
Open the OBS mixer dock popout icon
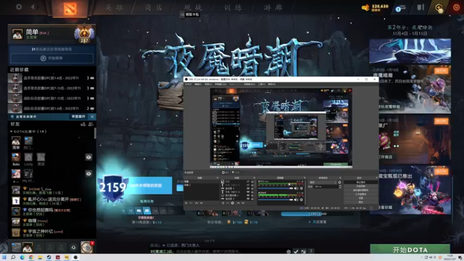[x=304, y=177]
